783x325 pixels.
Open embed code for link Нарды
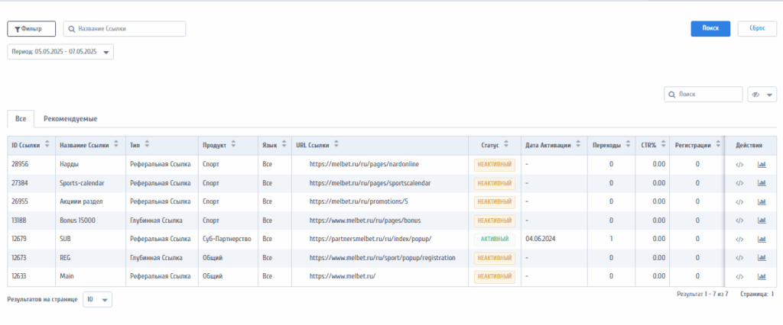(x=739, y=165)
